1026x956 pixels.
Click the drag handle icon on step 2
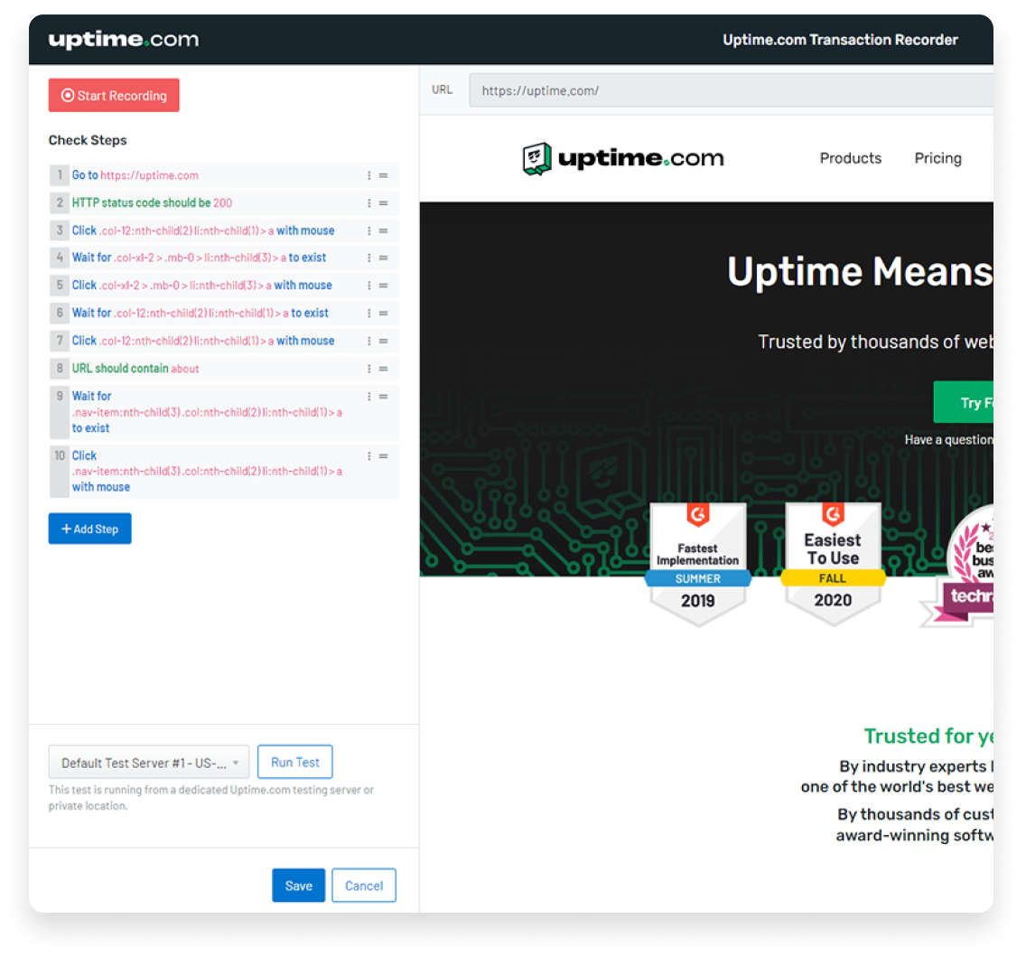point(384,203)
